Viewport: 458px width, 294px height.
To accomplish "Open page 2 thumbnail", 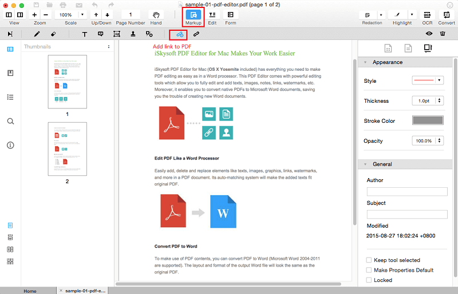I will 68,149.
